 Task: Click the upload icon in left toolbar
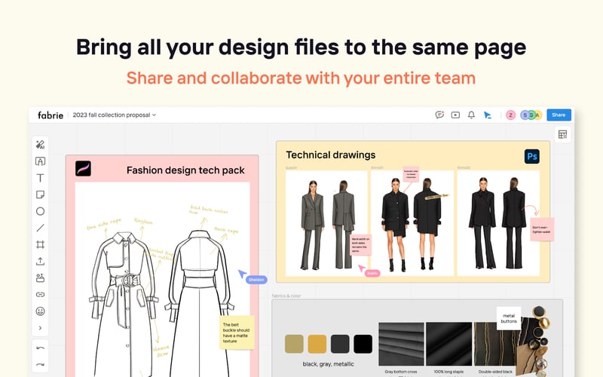[x=40, y=261]
